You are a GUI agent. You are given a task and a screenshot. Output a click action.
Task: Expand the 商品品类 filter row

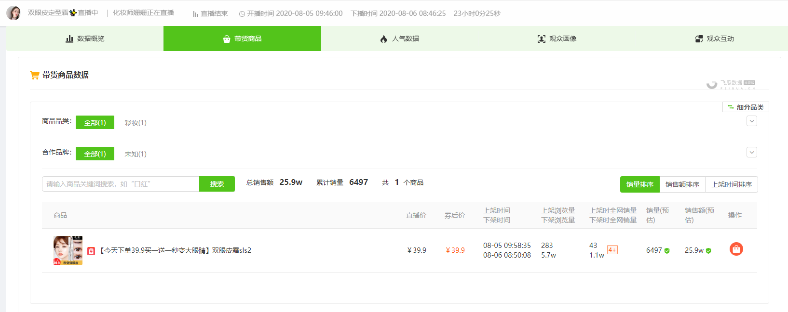752,121
